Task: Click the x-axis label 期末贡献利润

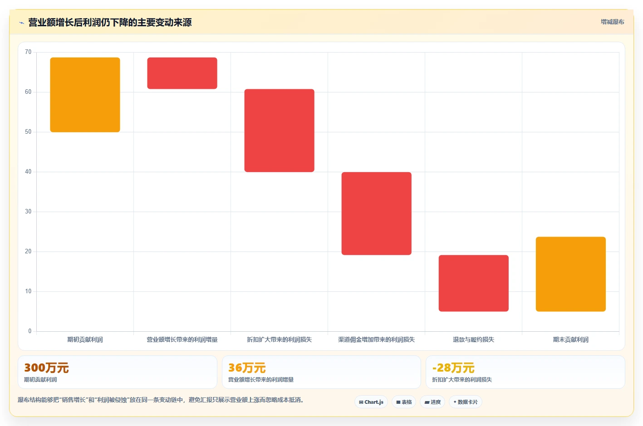Action: point(570,339)
